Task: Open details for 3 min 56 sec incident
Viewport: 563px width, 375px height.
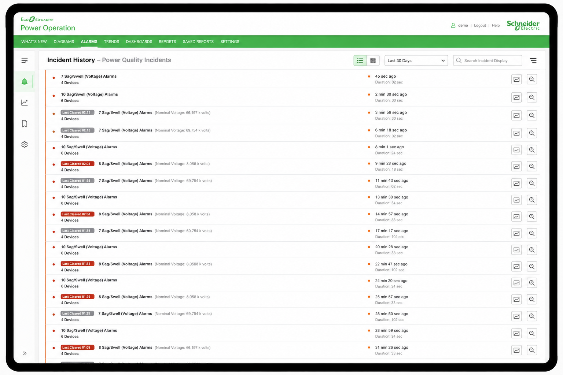Action: click(532, 115)
